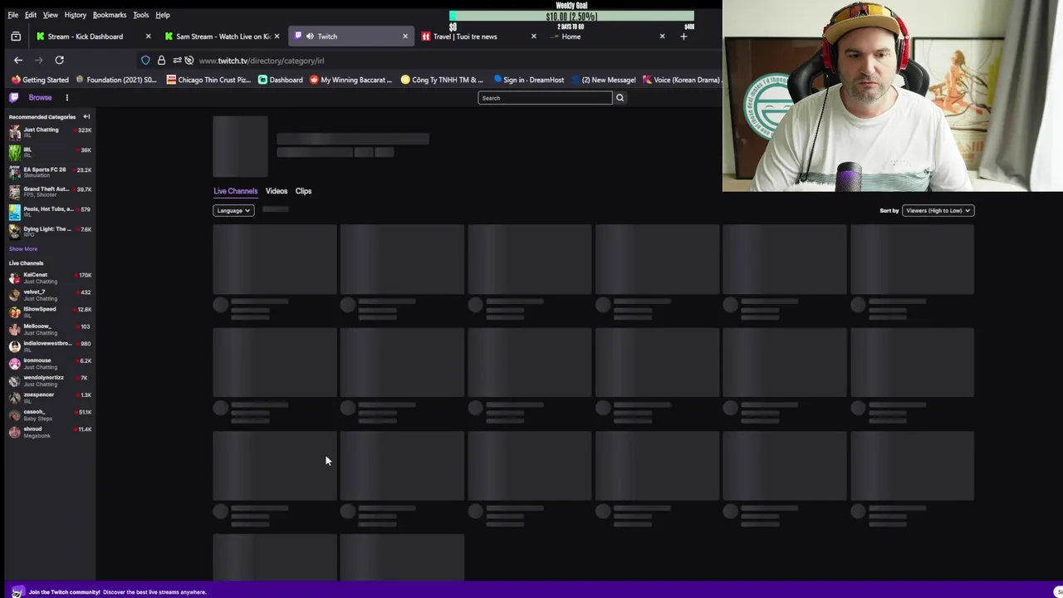1063x598 pixels.
Task: Open the tracking protection shield icon
Action: (145, 61)
